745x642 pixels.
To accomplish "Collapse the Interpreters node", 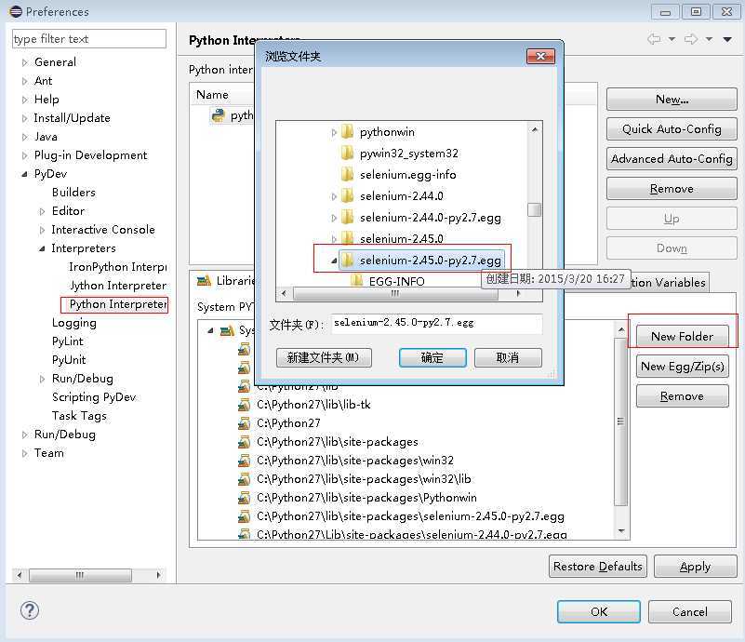I will 42,248.
